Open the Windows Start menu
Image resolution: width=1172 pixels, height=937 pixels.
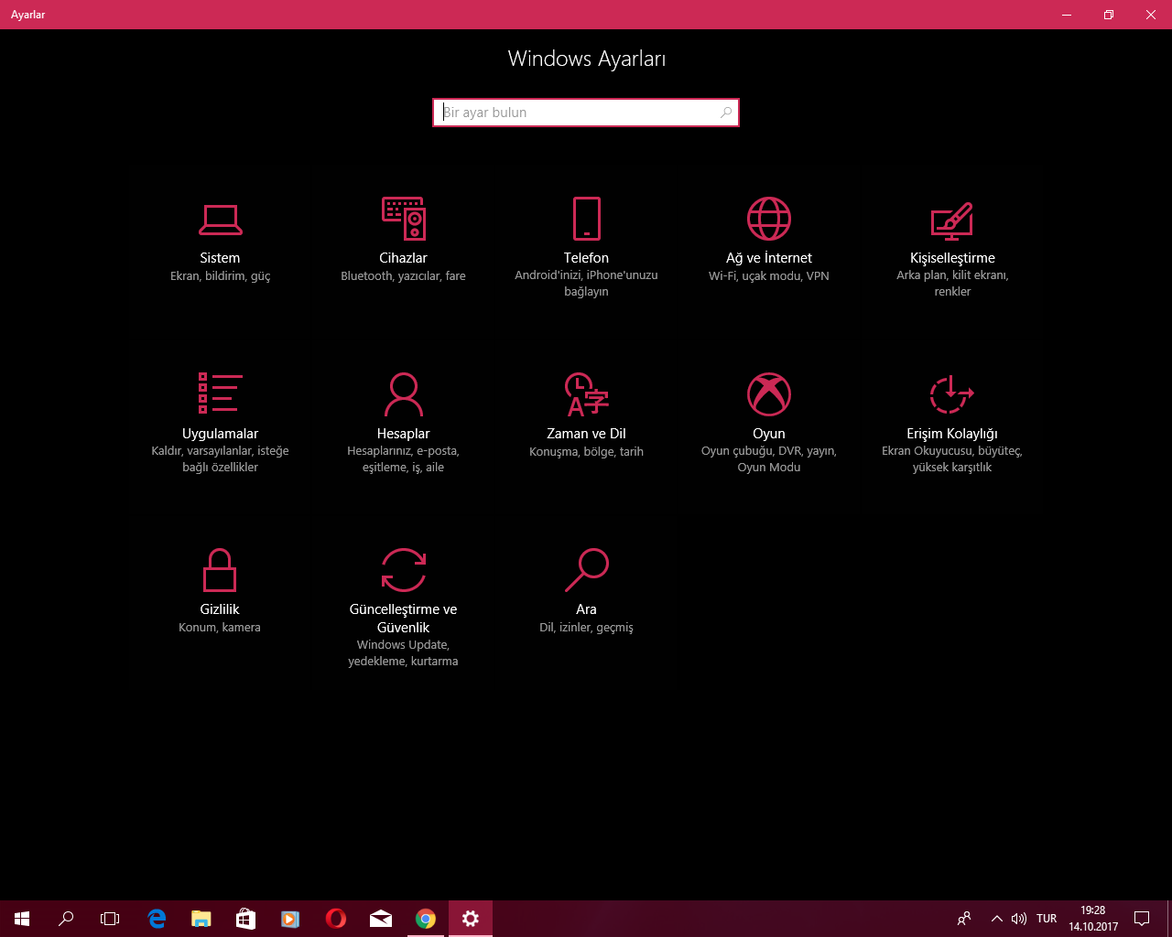tap(22, 919)
